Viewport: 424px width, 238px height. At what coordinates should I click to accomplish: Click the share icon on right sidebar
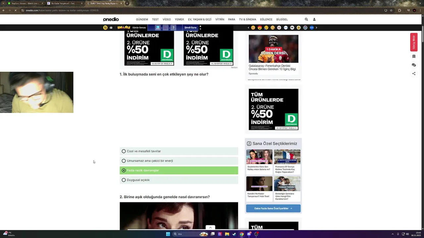click(x=414, y=74)
